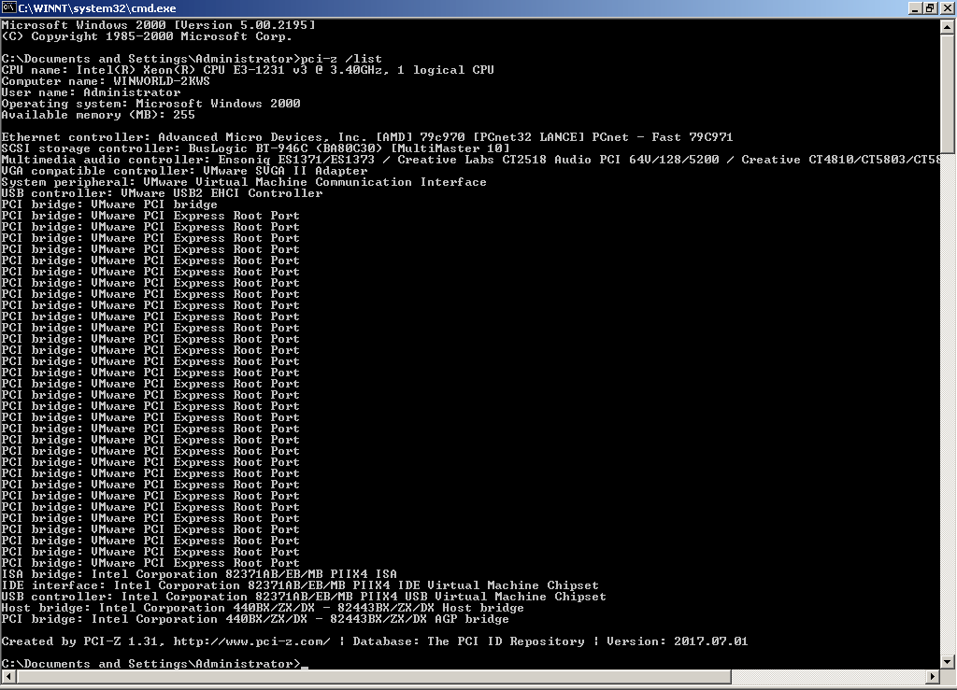Click the vertical scrollbar thumb
This screenshot has height=690, width=957.
point(948,93)
